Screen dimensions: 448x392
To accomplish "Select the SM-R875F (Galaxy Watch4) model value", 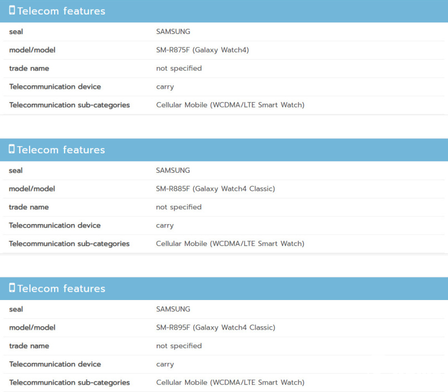I will click(202, 50).
